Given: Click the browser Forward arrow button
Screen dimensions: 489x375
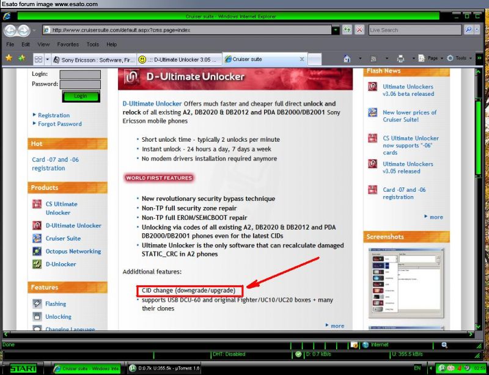Looking at the screenshot, I should 24,31.
